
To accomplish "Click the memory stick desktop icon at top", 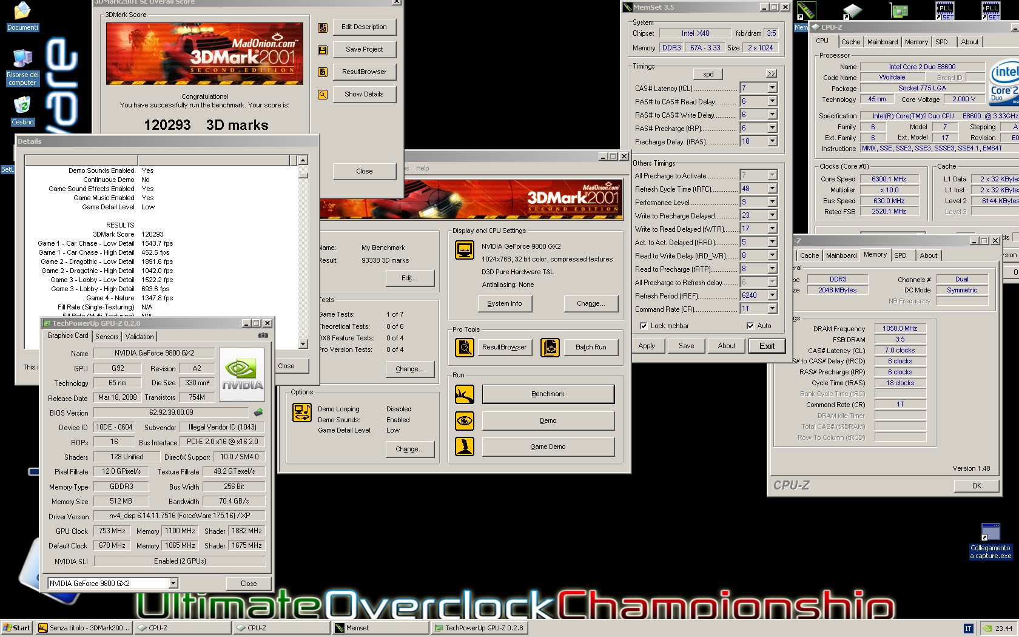I will pos(806,10).
